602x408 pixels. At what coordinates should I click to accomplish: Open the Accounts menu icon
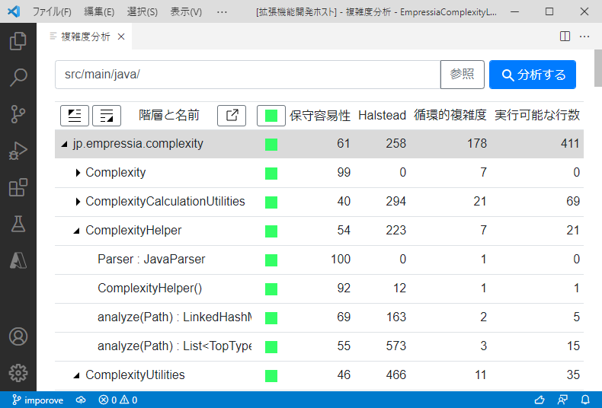pyautogui.click(x=18, y=336)
